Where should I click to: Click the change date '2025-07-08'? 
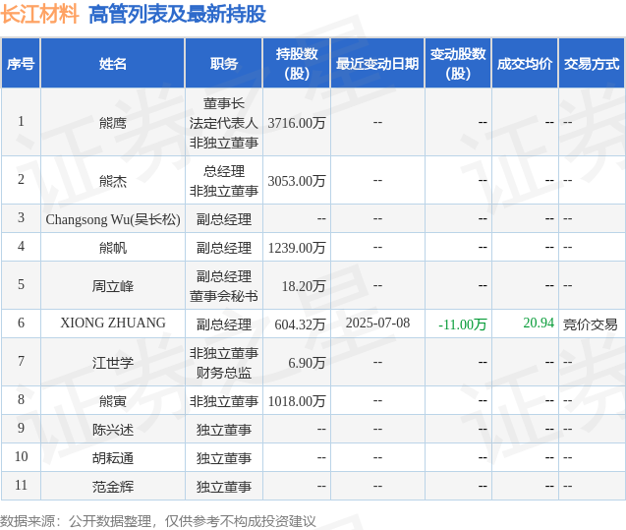[x=377, y=323]
